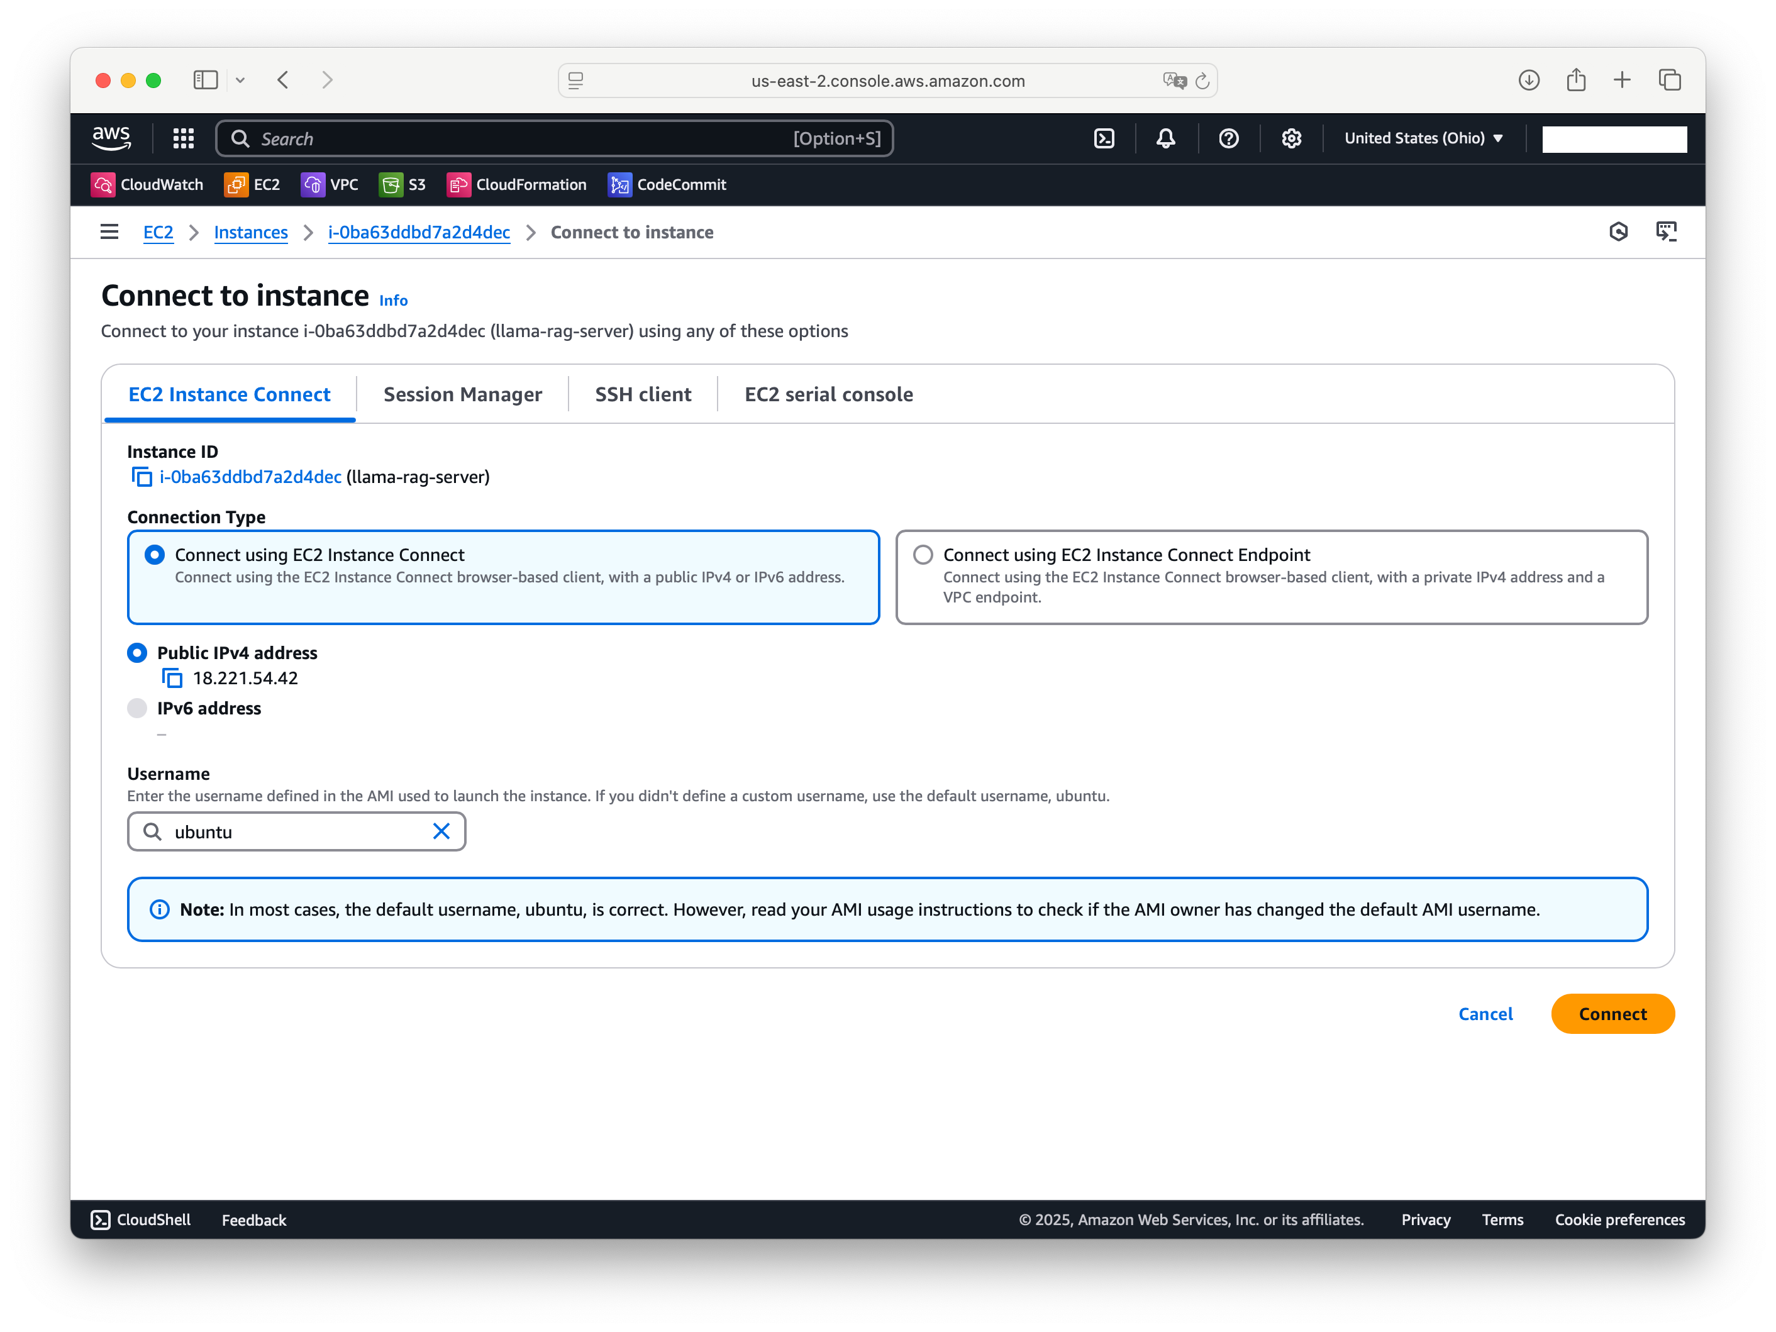The width and height of the screenshot is (1776, 1332).
Task: Open the EC2 shortcut in favorites bar
Action: pyautogui.click(x=252, y=185)
